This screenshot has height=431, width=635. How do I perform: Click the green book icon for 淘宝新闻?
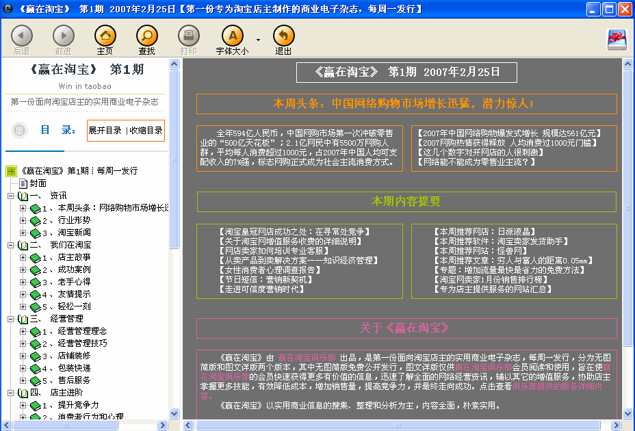(x=36, y=233)
